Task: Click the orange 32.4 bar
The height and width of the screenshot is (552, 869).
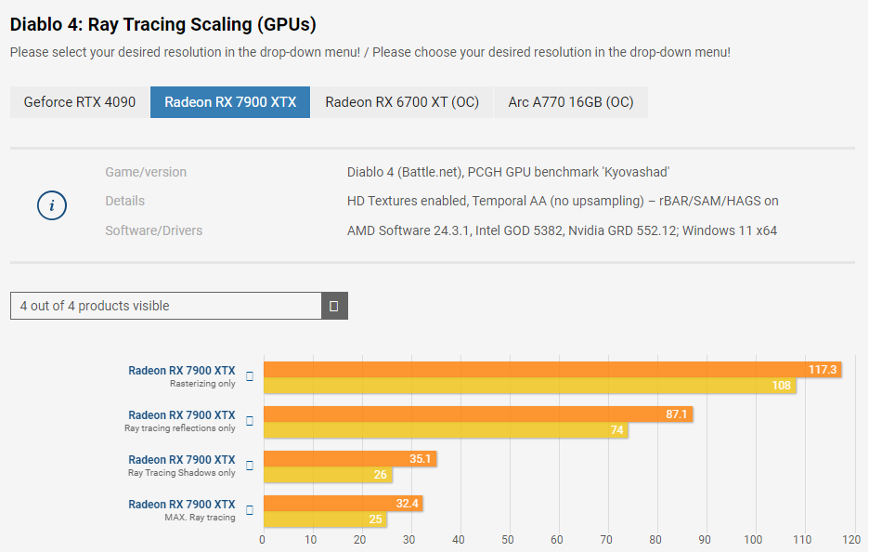Action: coord(343,503)
